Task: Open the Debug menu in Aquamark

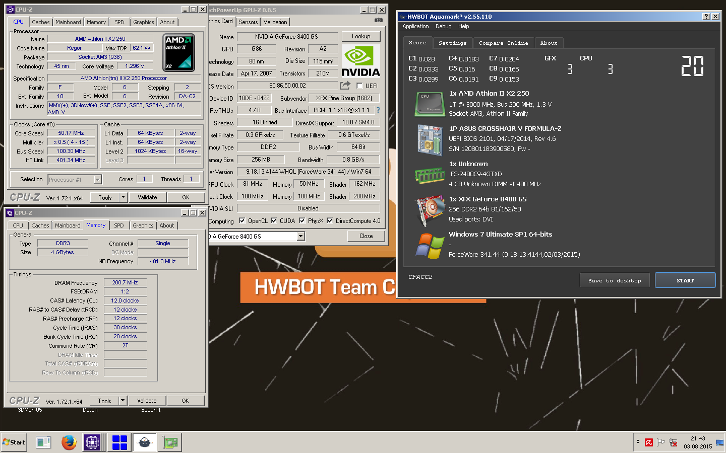Action: coord(444,26)
